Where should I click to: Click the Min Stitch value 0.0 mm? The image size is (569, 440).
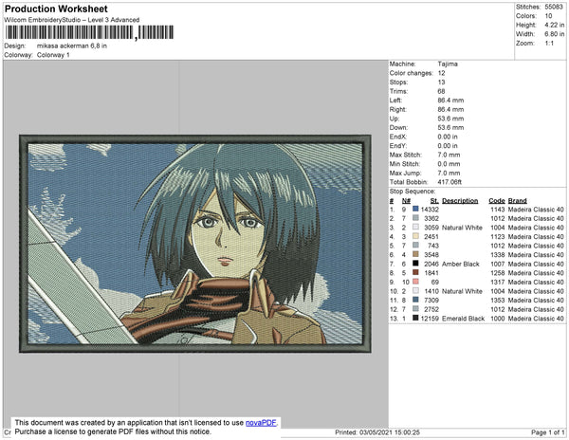point(449,164)
